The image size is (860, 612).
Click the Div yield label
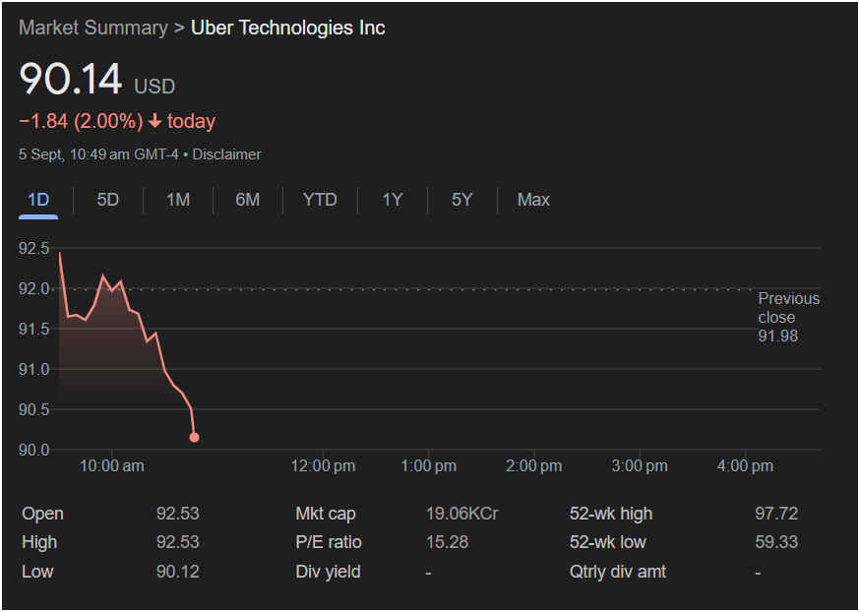[x=328, y=572]
